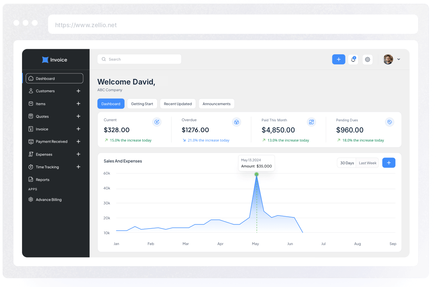Viewport: 436px width, 287px height.
Task: Click the Advance Billing gear icon
Action: [31, 200]
